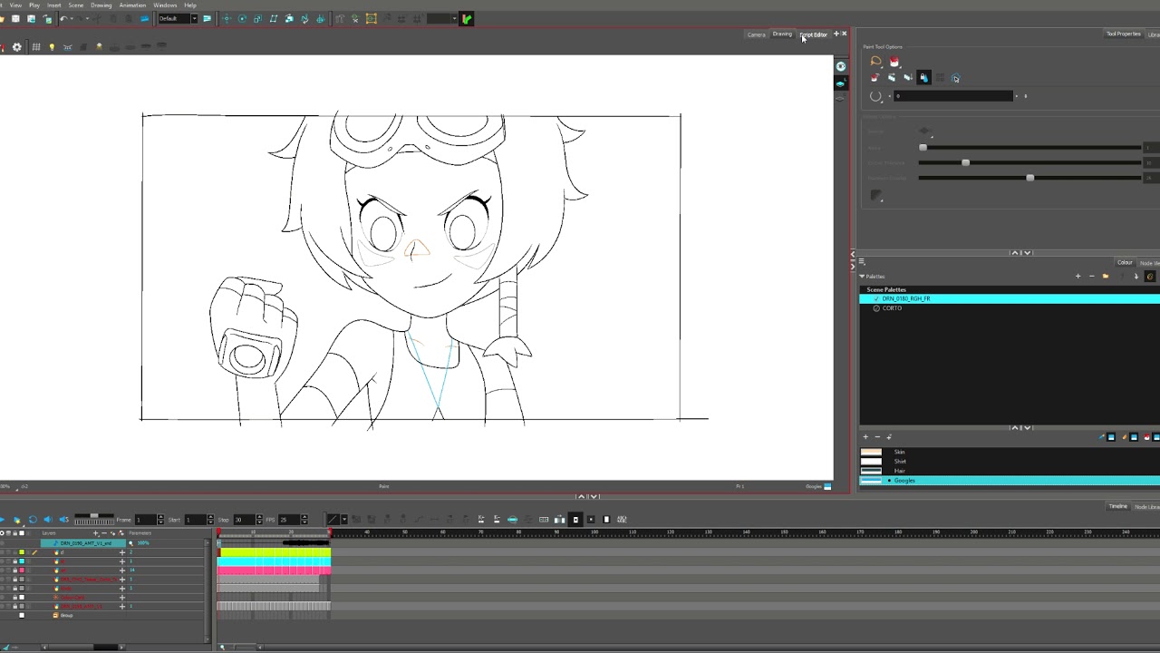Click the workspace manager icon
Screen dimensions: 1160x653
(x=207, y=19)
